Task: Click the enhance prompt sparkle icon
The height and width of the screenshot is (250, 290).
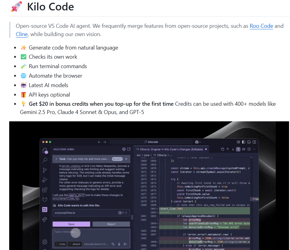Action: (113, 244)
